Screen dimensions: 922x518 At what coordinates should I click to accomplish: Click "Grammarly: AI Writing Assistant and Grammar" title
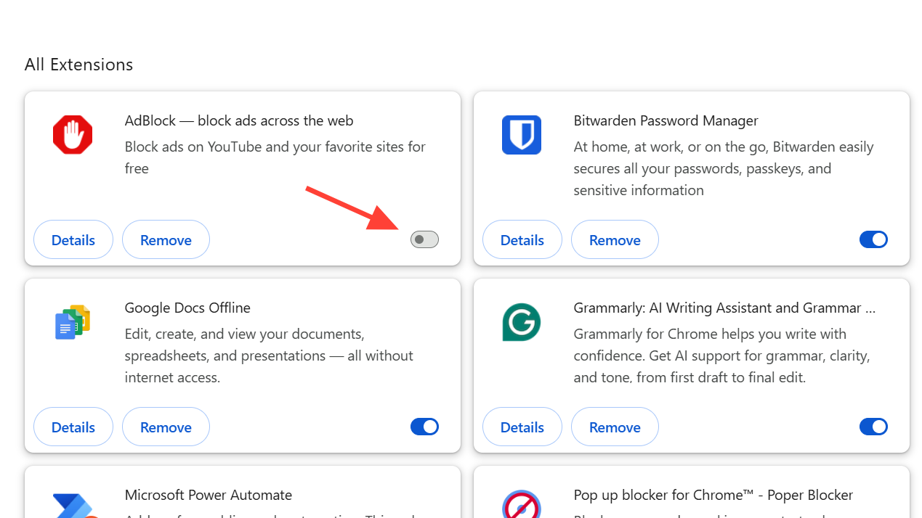(x=724, y=308)
